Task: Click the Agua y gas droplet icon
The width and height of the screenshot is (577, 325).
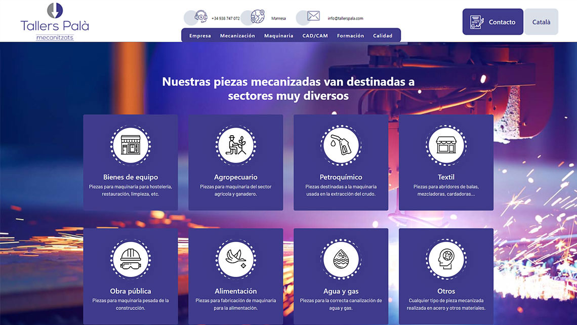Action: pos(341,259)
